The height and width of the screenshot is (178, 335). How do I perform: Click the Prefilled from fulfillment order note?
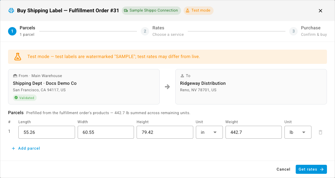click(108, 113)
